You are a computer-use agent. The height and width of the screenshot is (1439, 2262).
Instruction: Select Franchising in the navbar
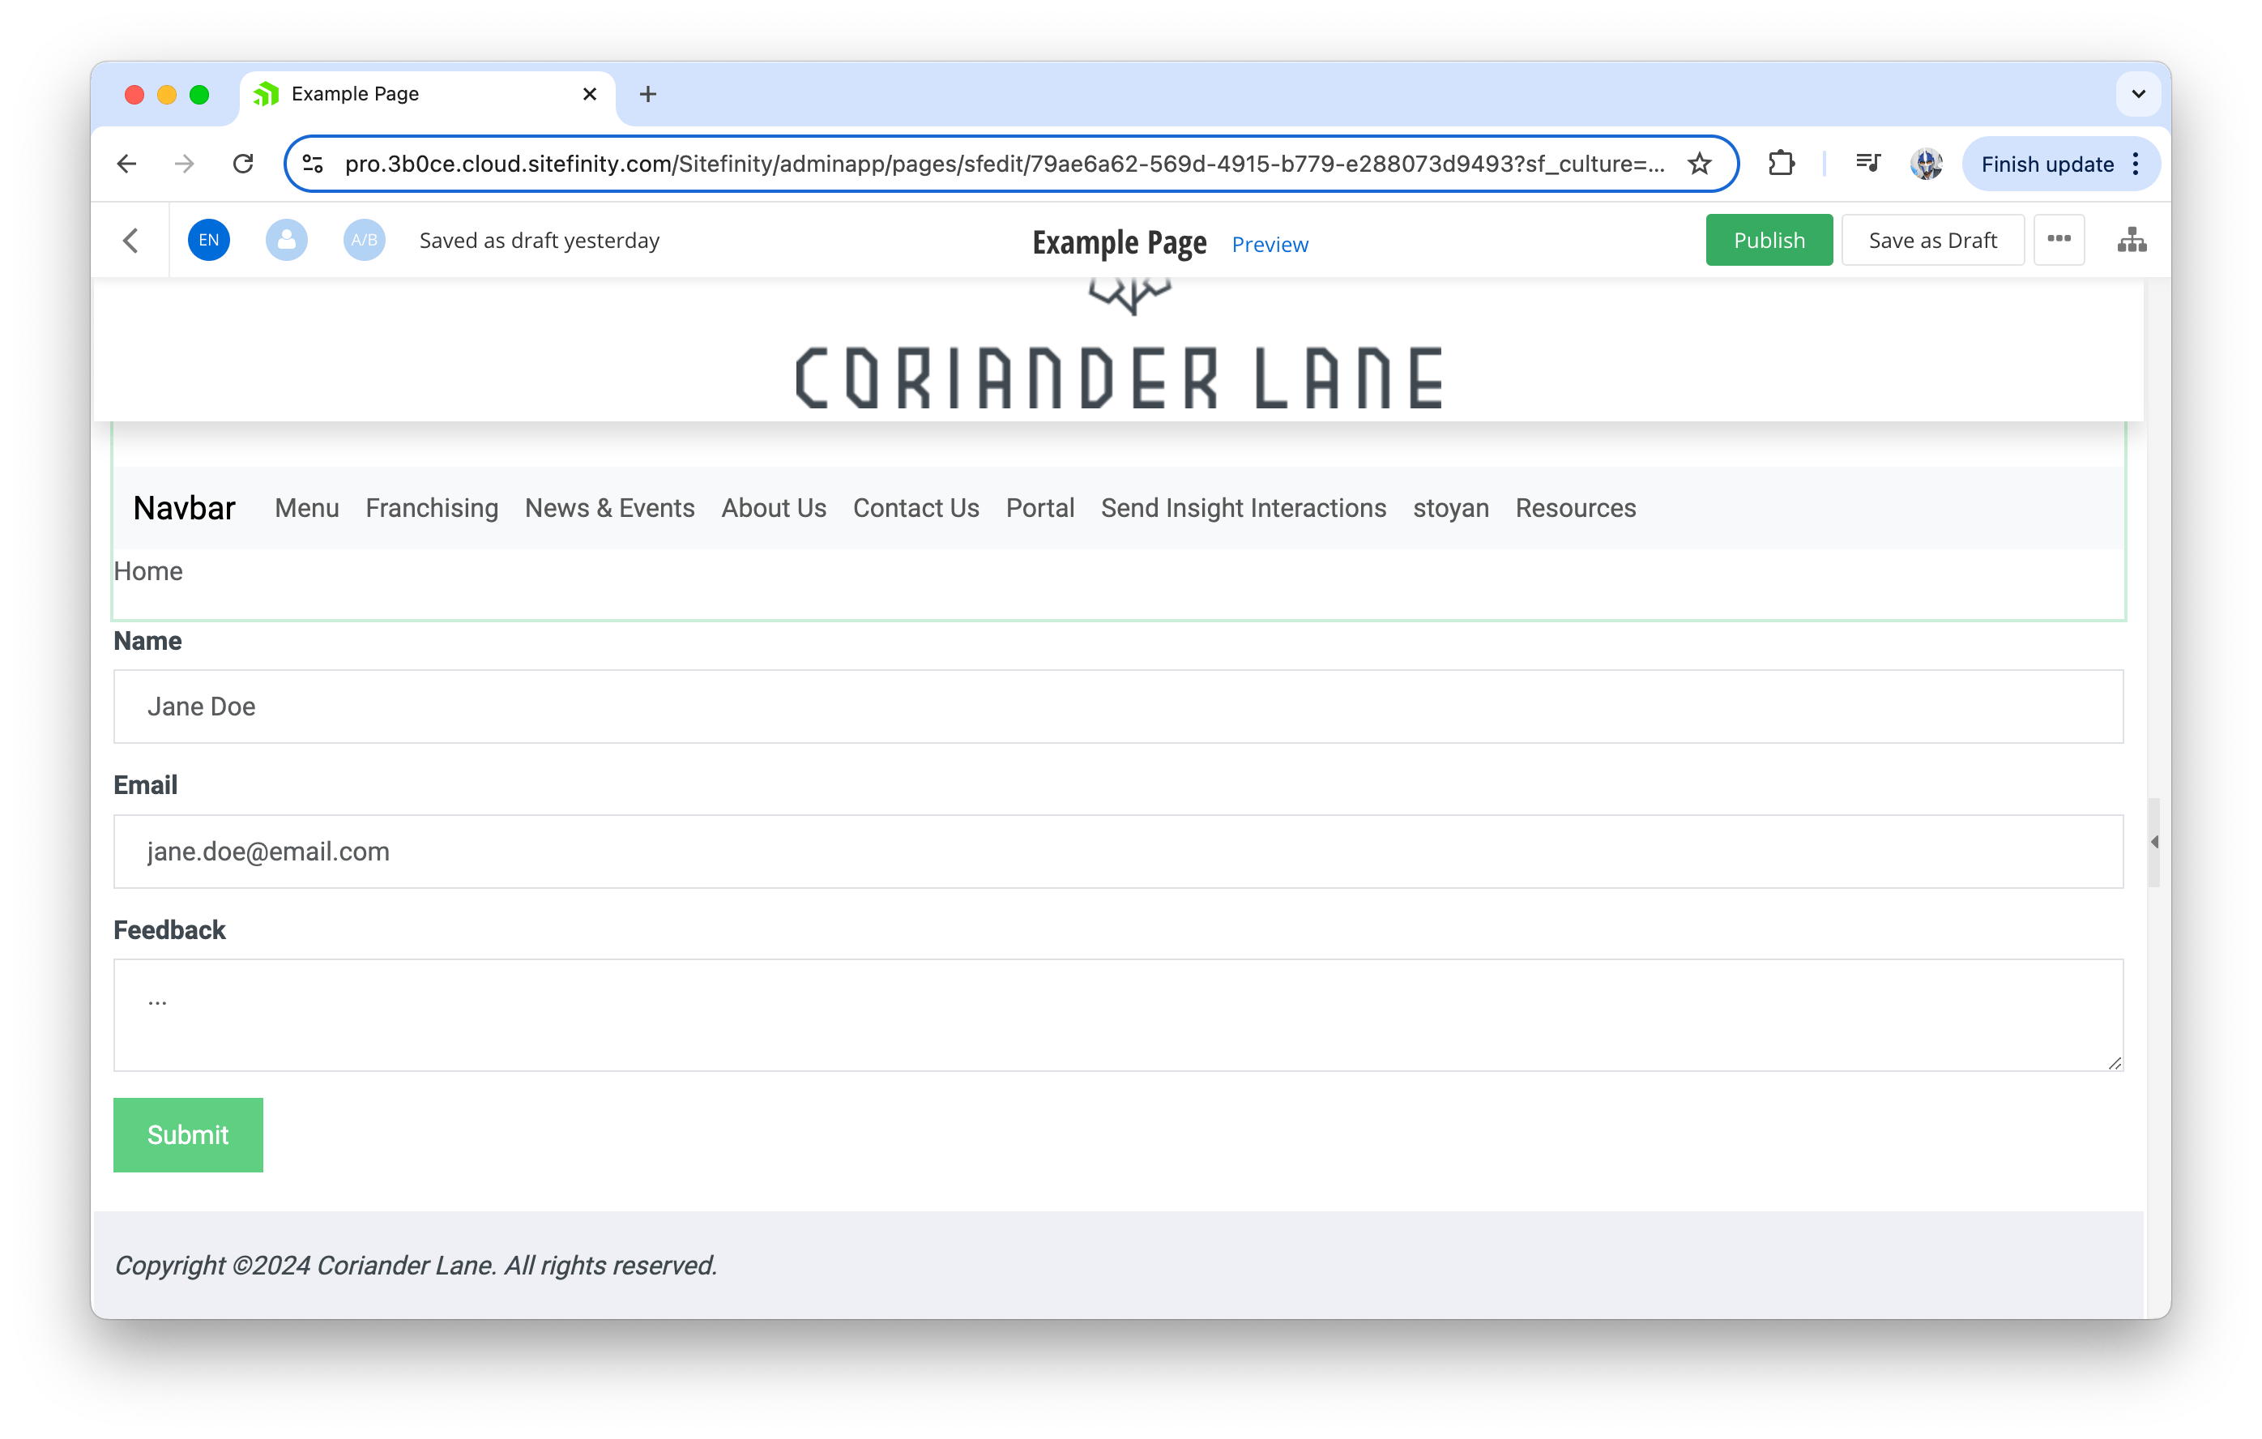[x=431, y=508]
